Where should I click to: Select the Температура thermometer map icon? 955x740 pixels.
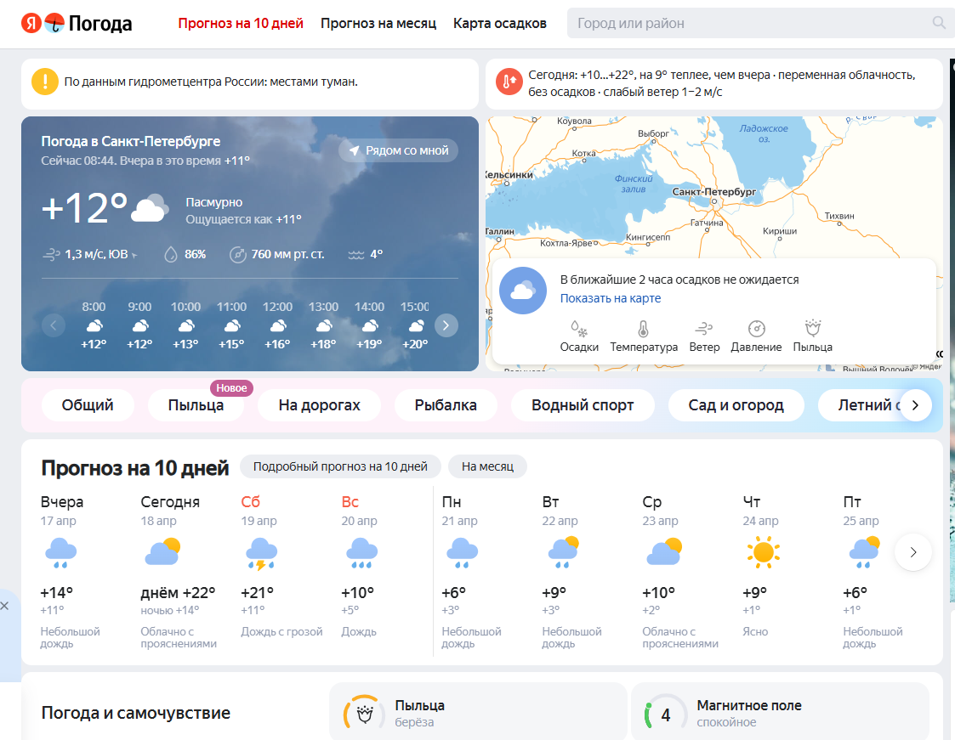pos(643,329)
